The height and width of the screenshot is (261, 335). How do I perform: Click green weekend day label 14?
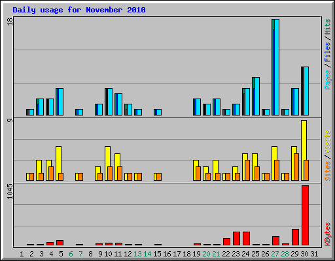147,254
